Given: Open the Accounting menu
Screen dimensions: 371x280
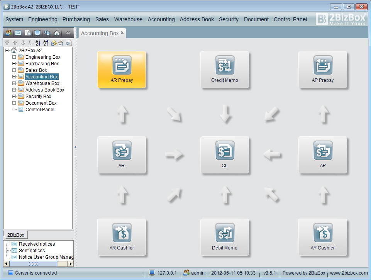Looking at the screenshot, I should [161, 19].
